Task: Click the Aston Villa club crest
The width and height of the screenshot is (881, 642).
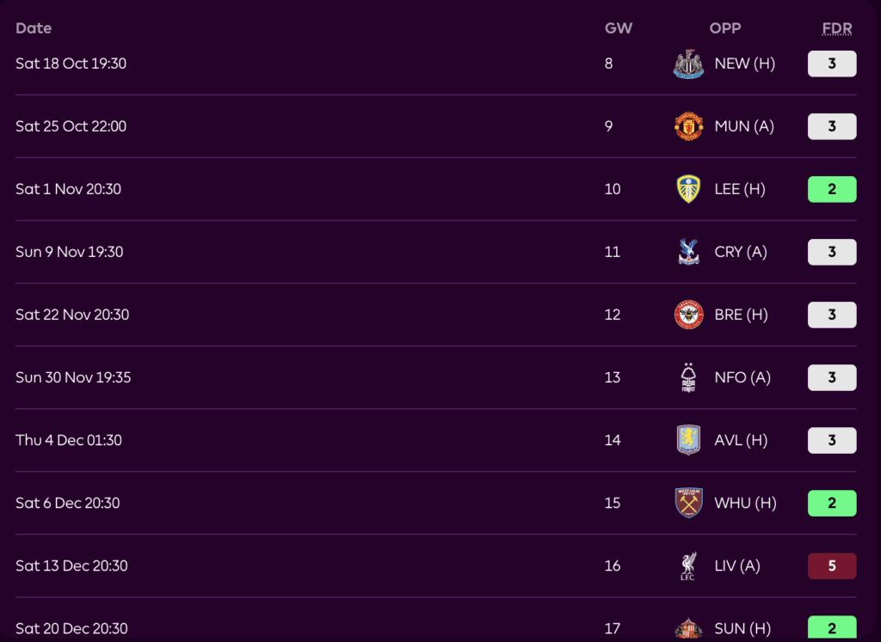Action: [x=688, y=440]
